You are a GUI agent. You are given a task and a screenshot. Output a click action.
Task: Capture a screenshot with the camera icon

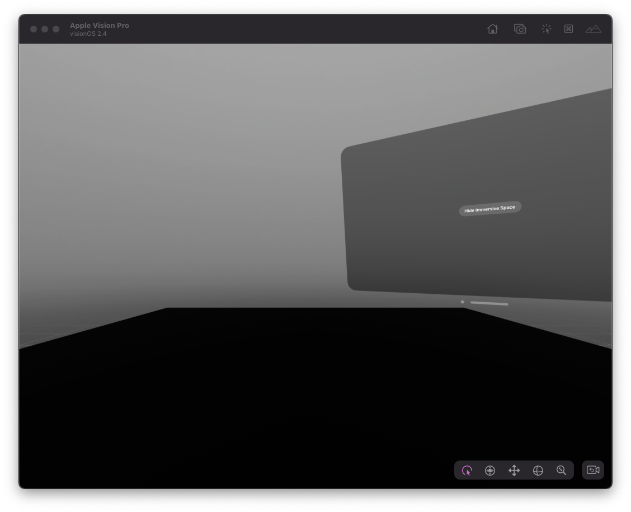click(520, 29)
